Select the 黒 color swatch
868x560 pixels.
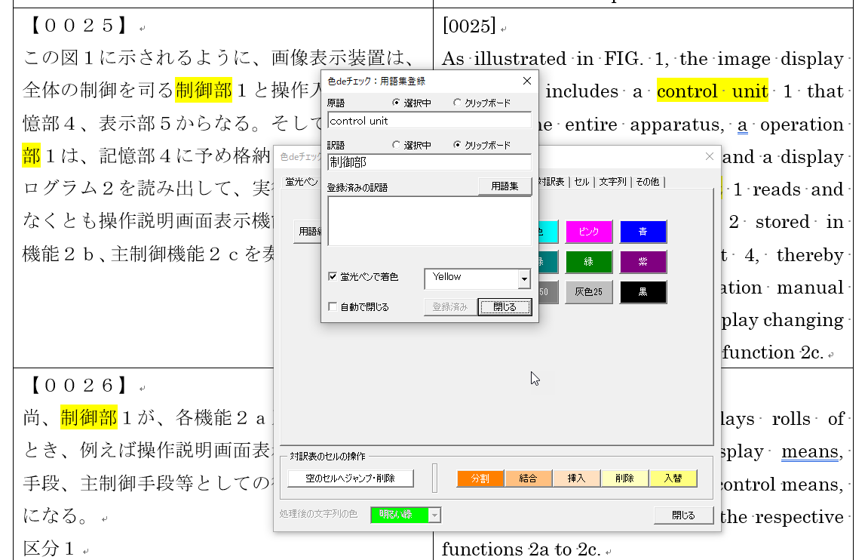[x=643, y=292]
